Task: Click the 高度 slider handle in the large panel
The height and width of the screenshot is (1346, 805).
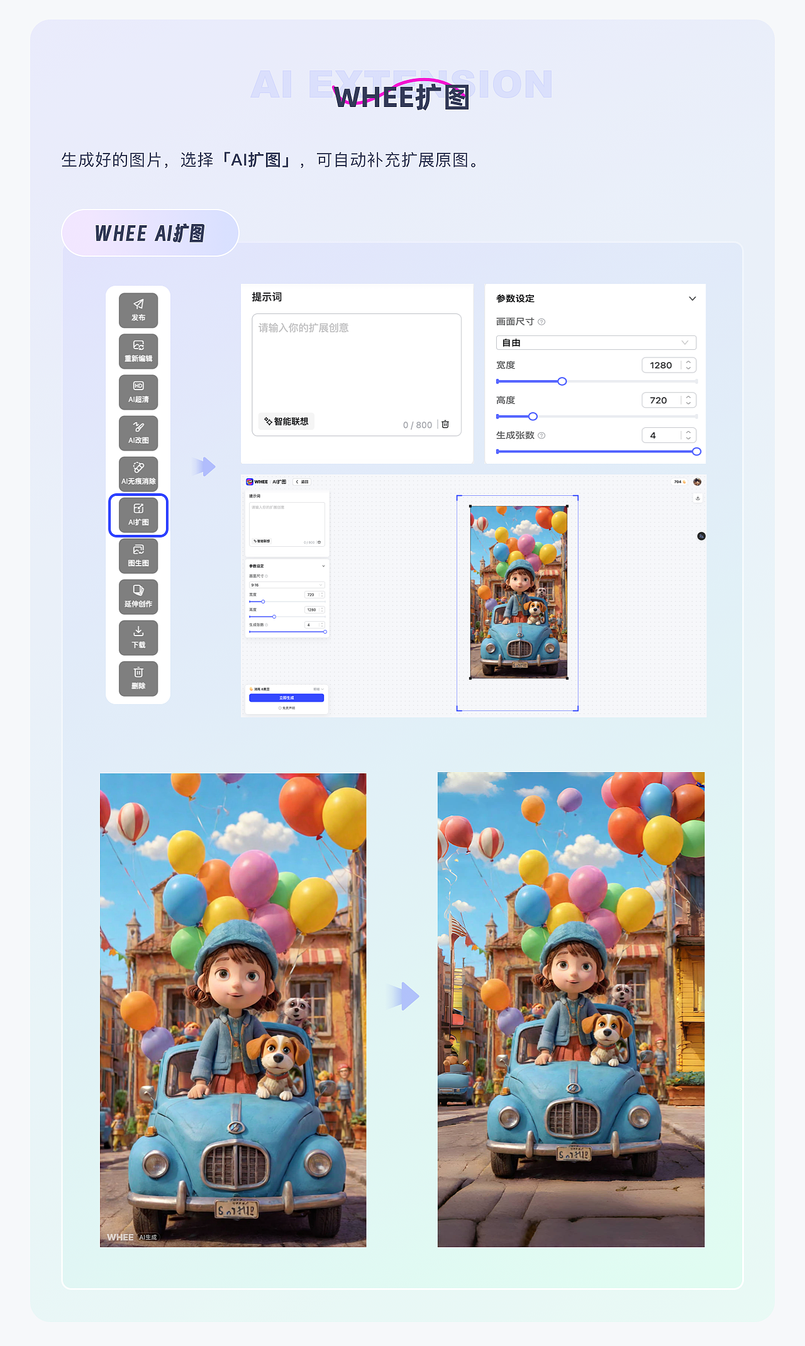Action: coord(533,417)
